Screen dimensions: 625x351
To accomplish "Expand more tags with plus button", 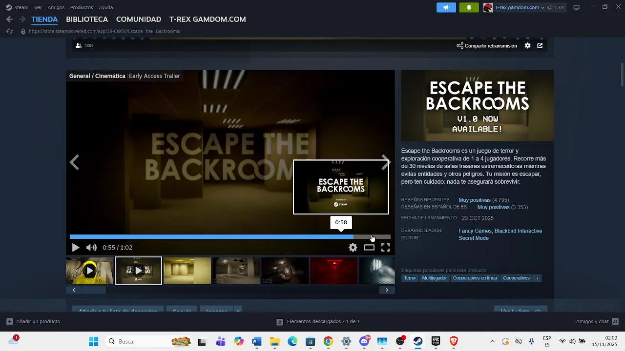I will [x=538, y=278].
